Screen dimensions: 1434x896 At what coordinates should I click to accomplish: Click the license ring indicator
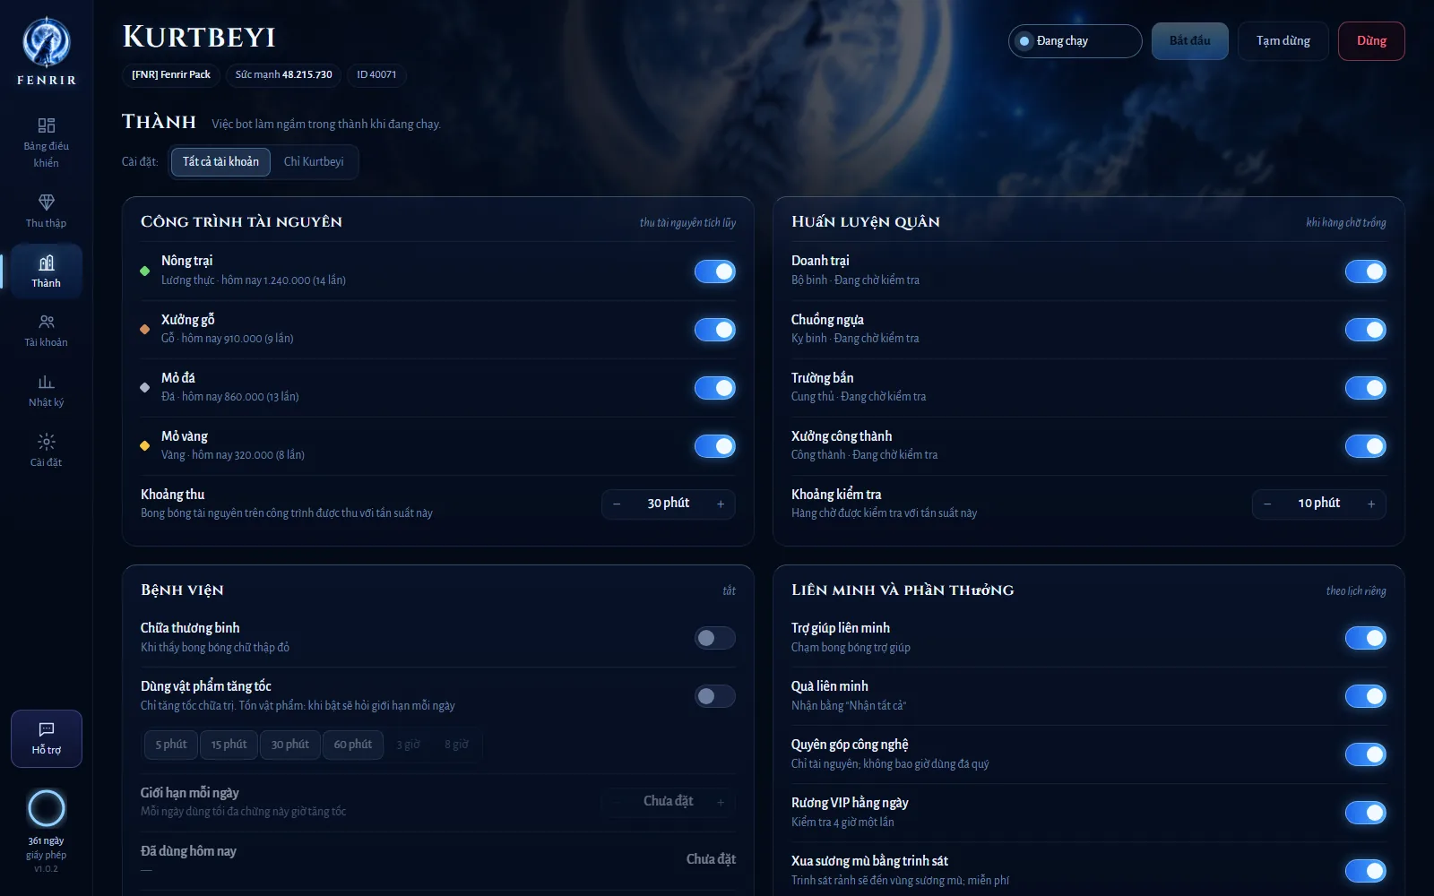pos(47,808)
